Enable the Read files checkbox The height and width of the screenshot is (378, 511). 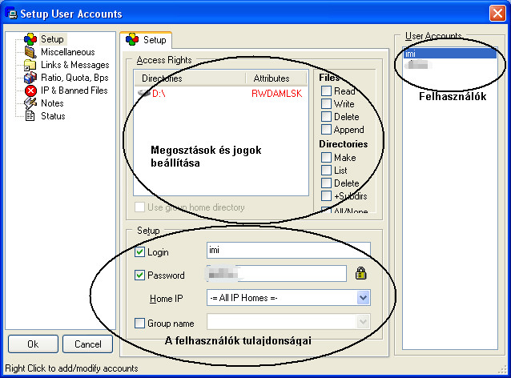pyautogui.click(x=327, y=91)
